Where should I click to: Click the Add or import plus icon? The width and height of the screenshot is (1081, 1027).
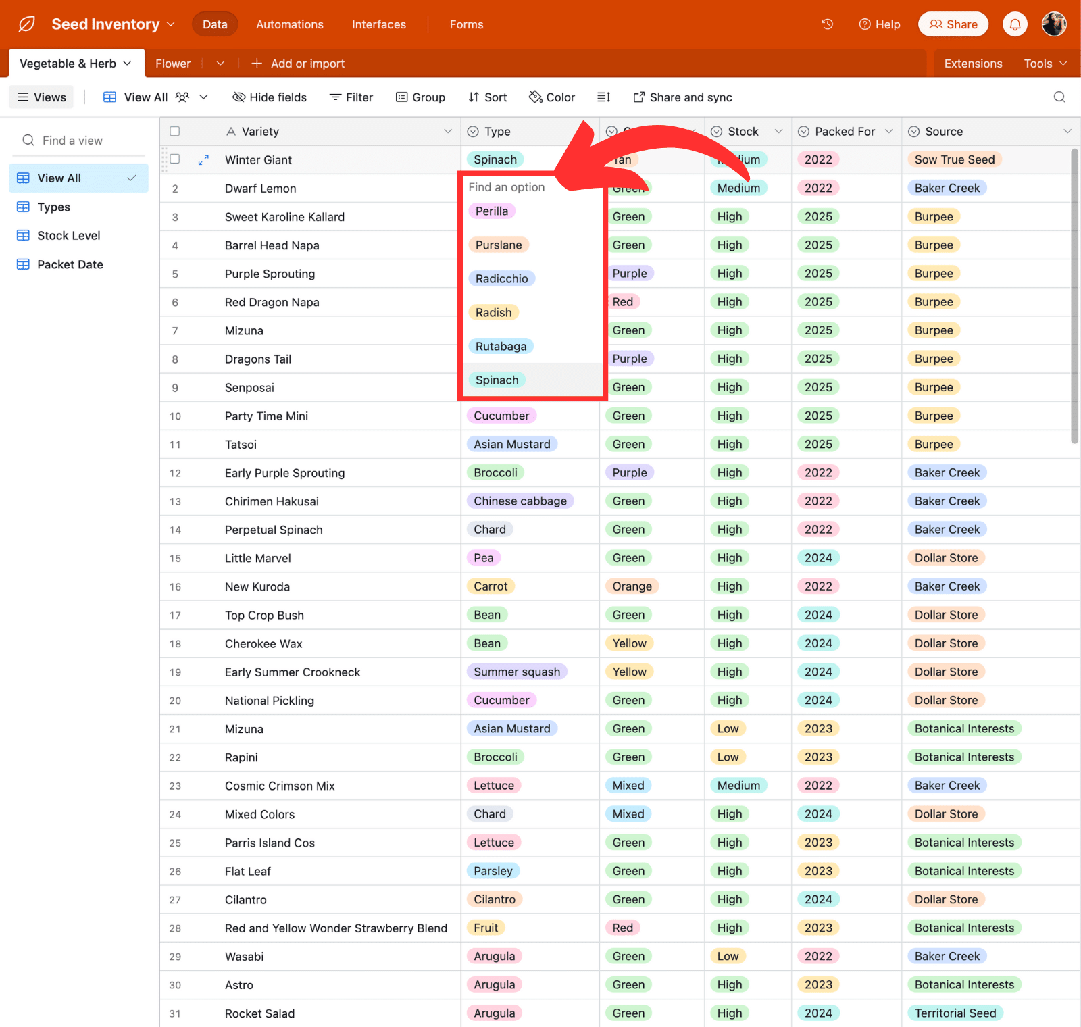point(257,64)
